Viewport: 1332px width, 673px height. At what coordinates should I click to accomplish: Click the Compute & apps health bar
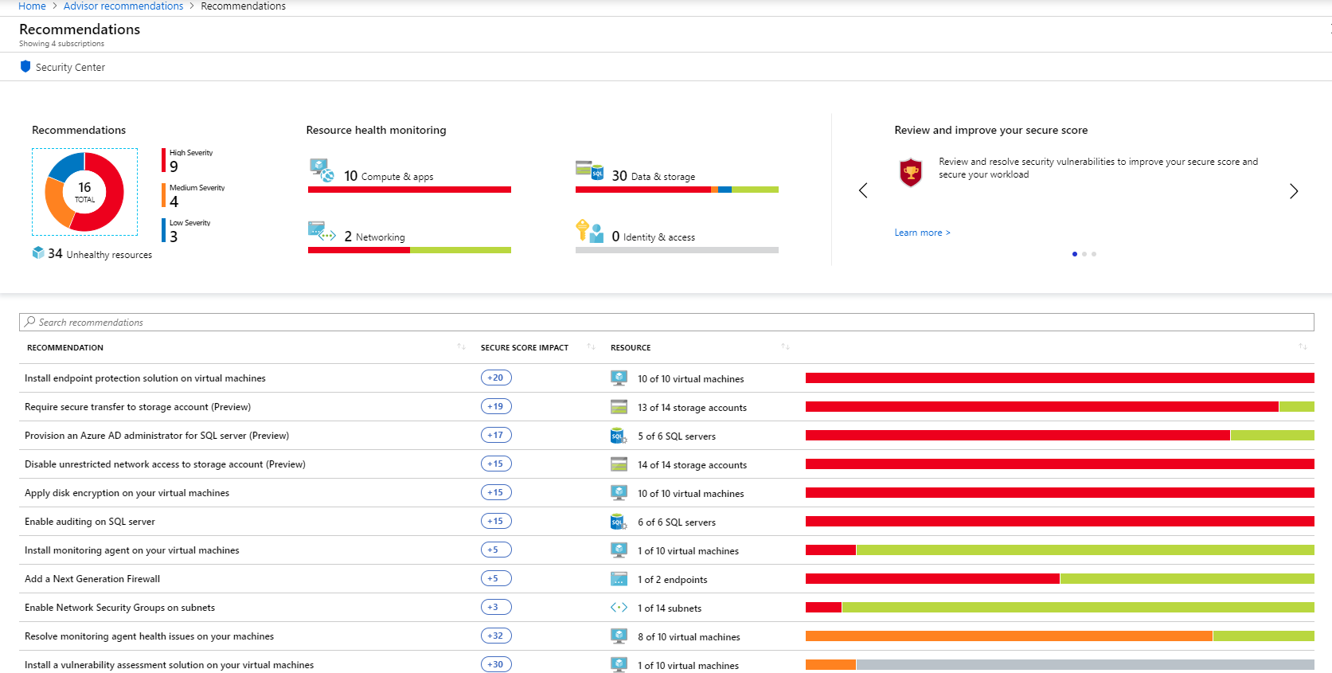[x=409, y=190]
